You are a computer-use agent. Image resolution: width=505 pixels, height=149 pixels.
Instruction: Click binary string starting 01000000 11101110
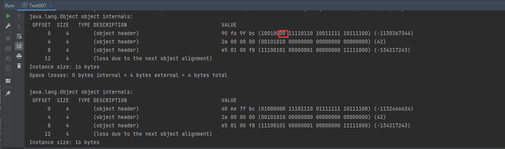coord(314,109)
